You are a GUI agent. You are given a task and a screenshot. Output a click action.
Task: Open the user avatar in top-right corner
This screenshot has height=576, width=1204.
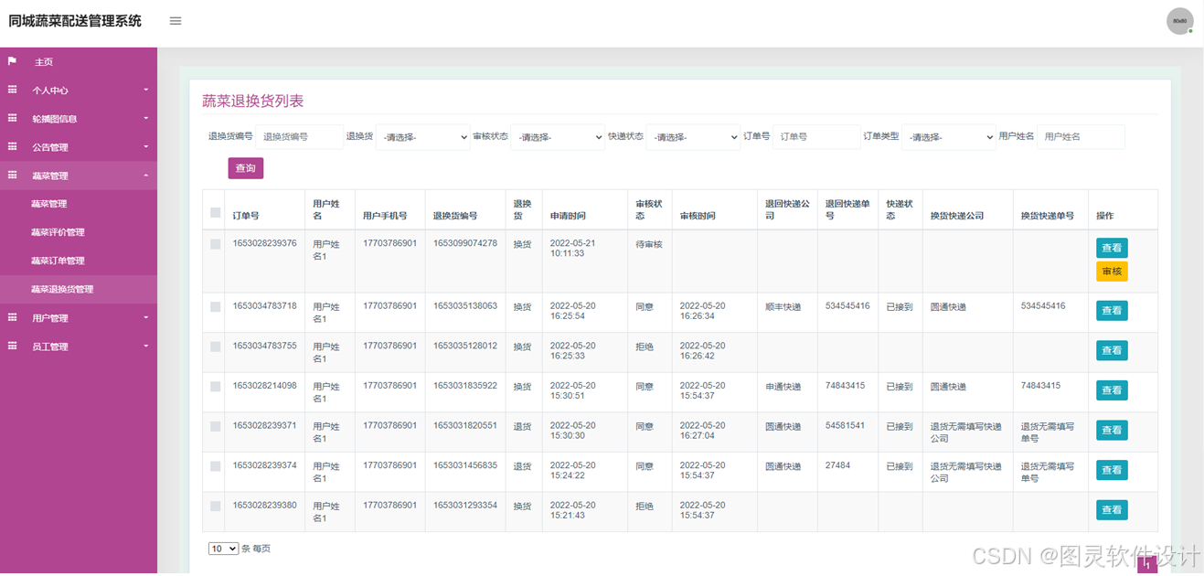tap(1180, 21)
